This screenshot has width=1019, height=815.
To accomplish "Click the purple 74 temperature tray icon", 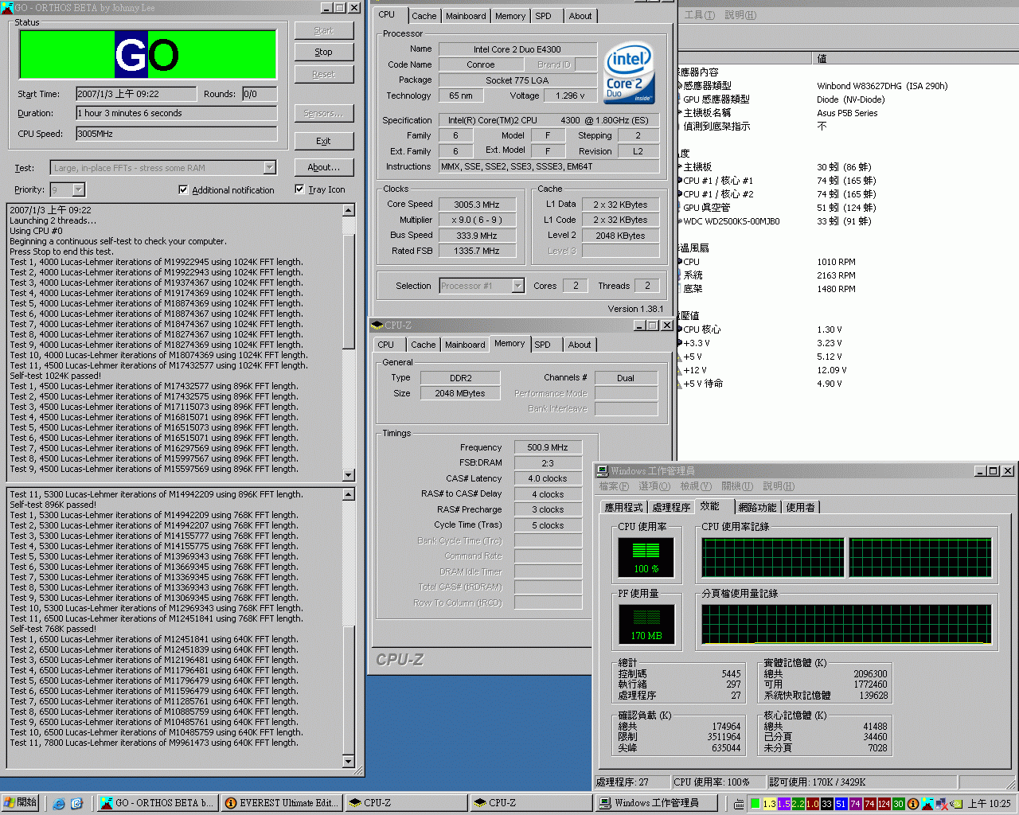I will 855,804.
